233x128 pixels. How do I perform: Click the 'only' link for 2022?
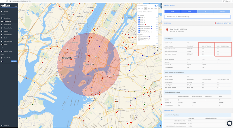pyautogui.click(x=157, y=23)
